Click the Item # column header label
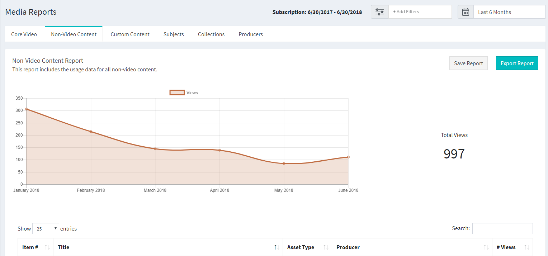The width and height of the screenshot is (548, 256). pos(30,247)
